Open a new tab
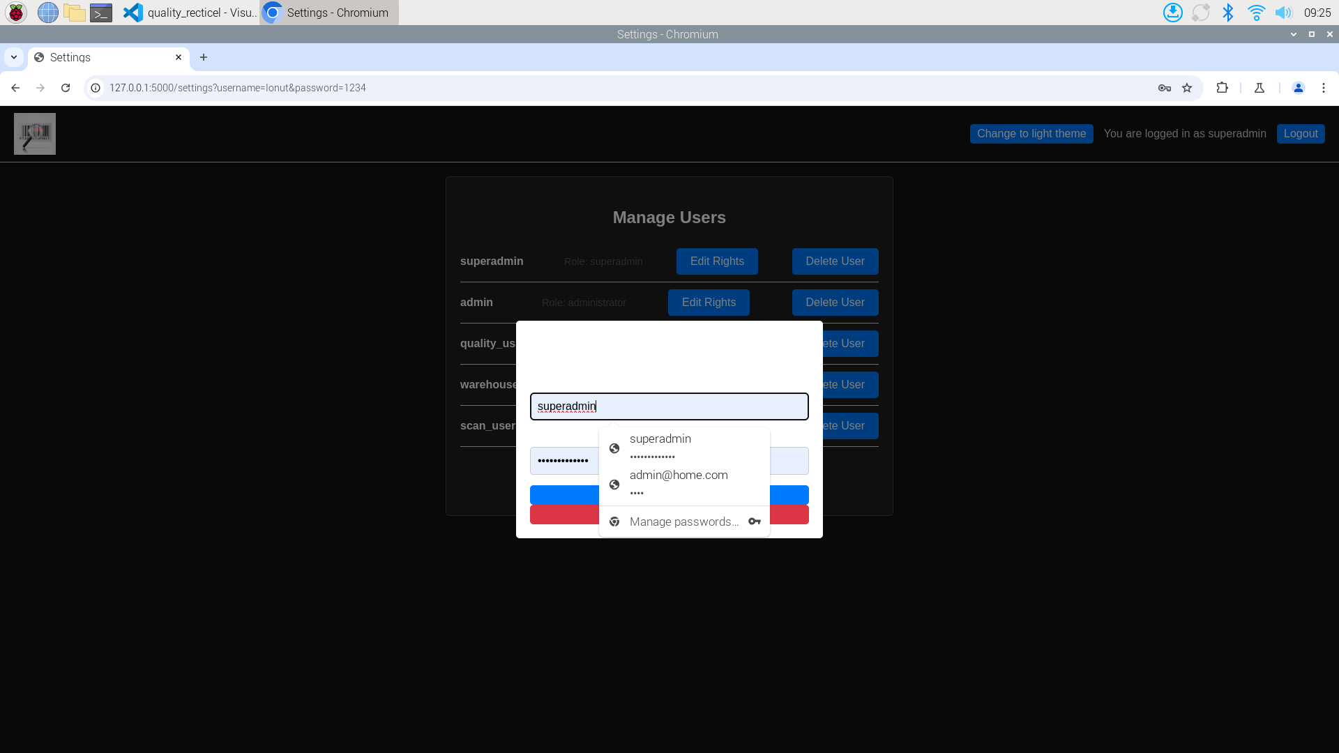The image size is (1339, 753). (204, 57)
